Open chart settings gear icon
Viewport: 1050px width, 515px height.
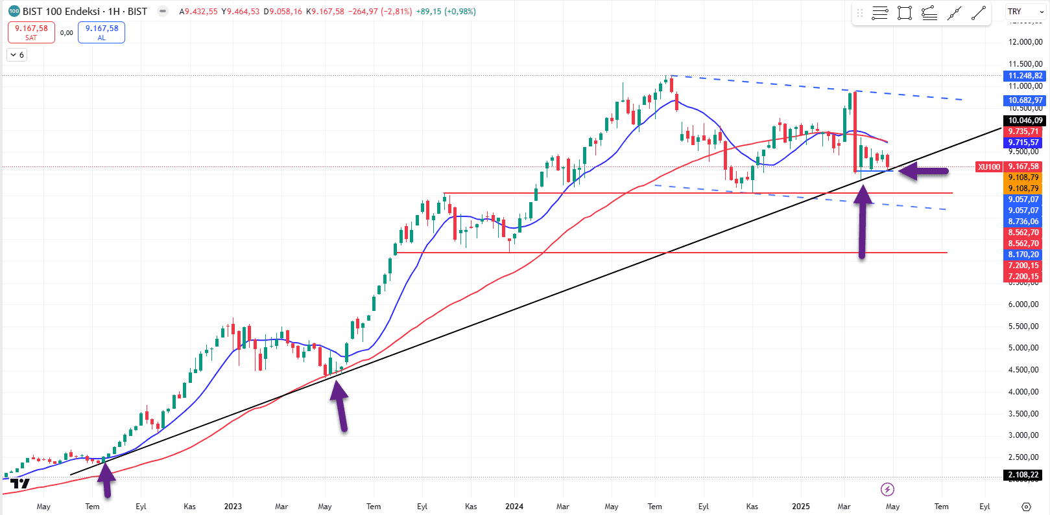coord(1026,507)
